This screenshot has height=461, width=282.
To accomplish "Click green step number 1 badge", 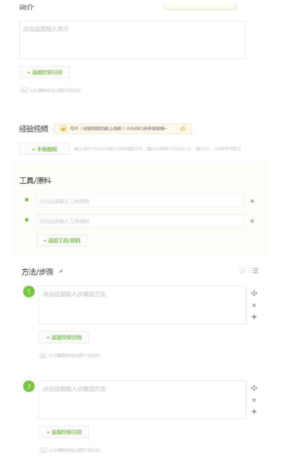I will [x=29, y=292].
